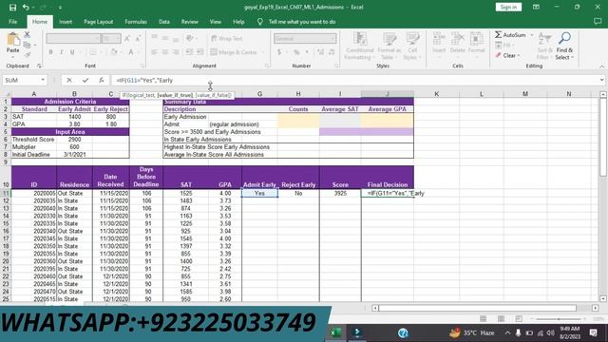The image size is (608, 342).
Task: Open Cell Styles gallery
Action: tap(412, 47)
